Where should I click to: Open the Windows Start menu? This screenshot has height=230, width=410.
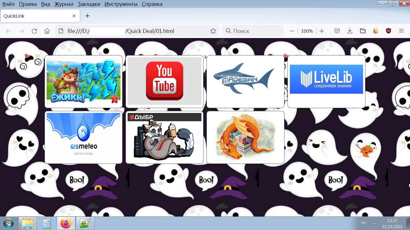pyautogui.click(x=8, y=223)
